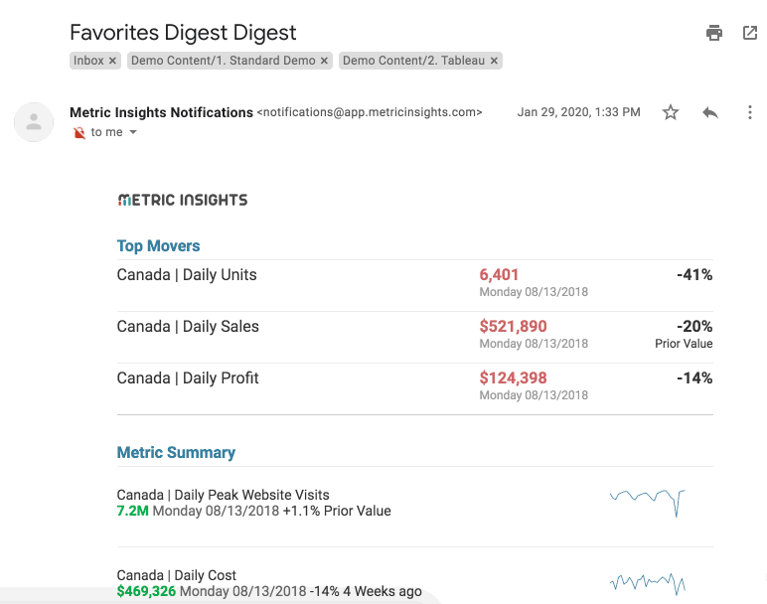Open the Canada | Daily Units metric

click(x=187, y=275)
